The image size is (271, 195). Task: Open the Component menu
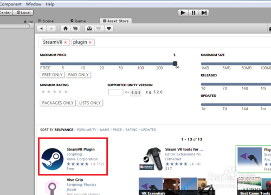click(x=10, y=4)
